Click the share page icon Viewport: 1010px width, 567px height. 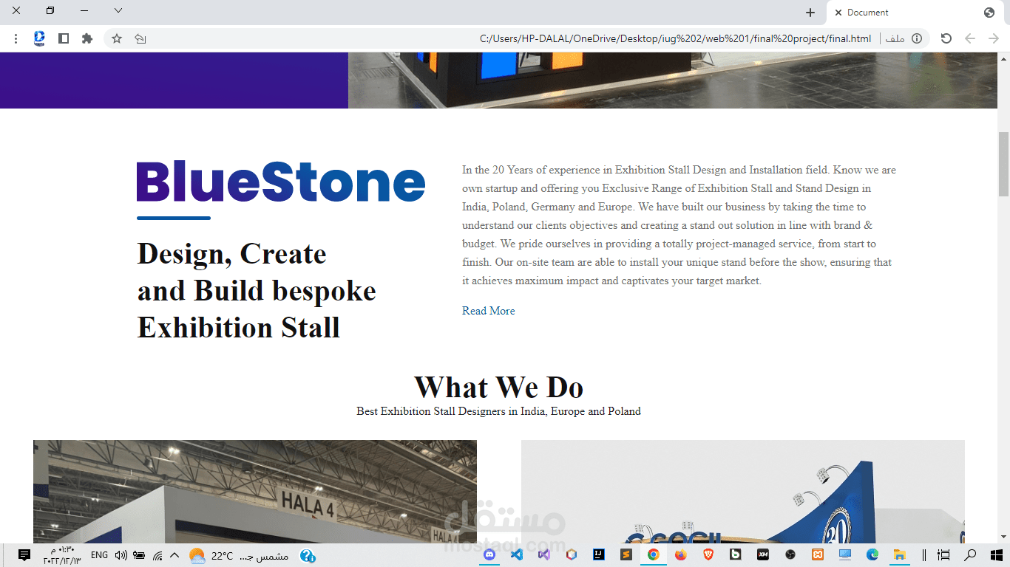tap(140, 38)
